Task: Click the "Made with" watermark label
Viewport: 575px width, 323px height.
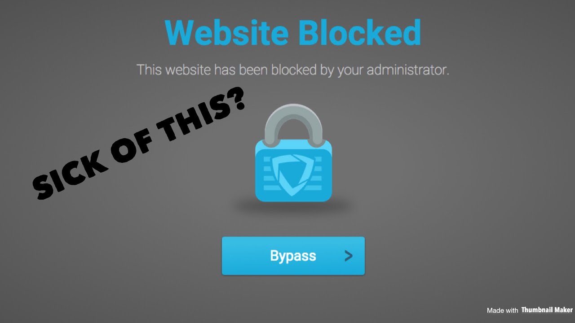Action: [x=502, y=310]
